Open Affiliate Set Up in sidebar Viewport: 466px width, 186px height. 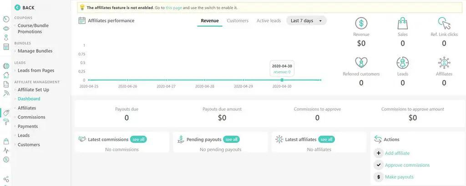[x=33, y=89]
